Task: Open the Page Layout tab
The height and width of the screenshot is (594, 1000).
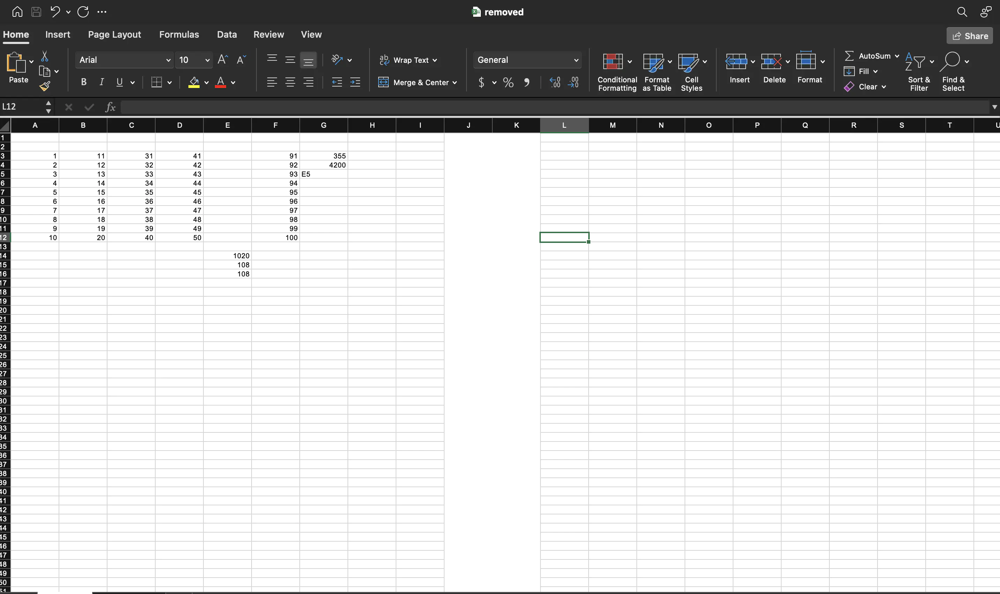Action: pyautogui.click(x=114, y=35)
